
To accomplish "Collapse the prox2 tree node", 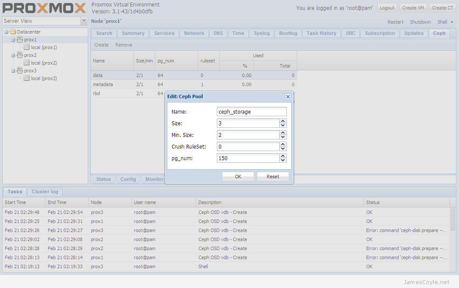I will [13, 55].
